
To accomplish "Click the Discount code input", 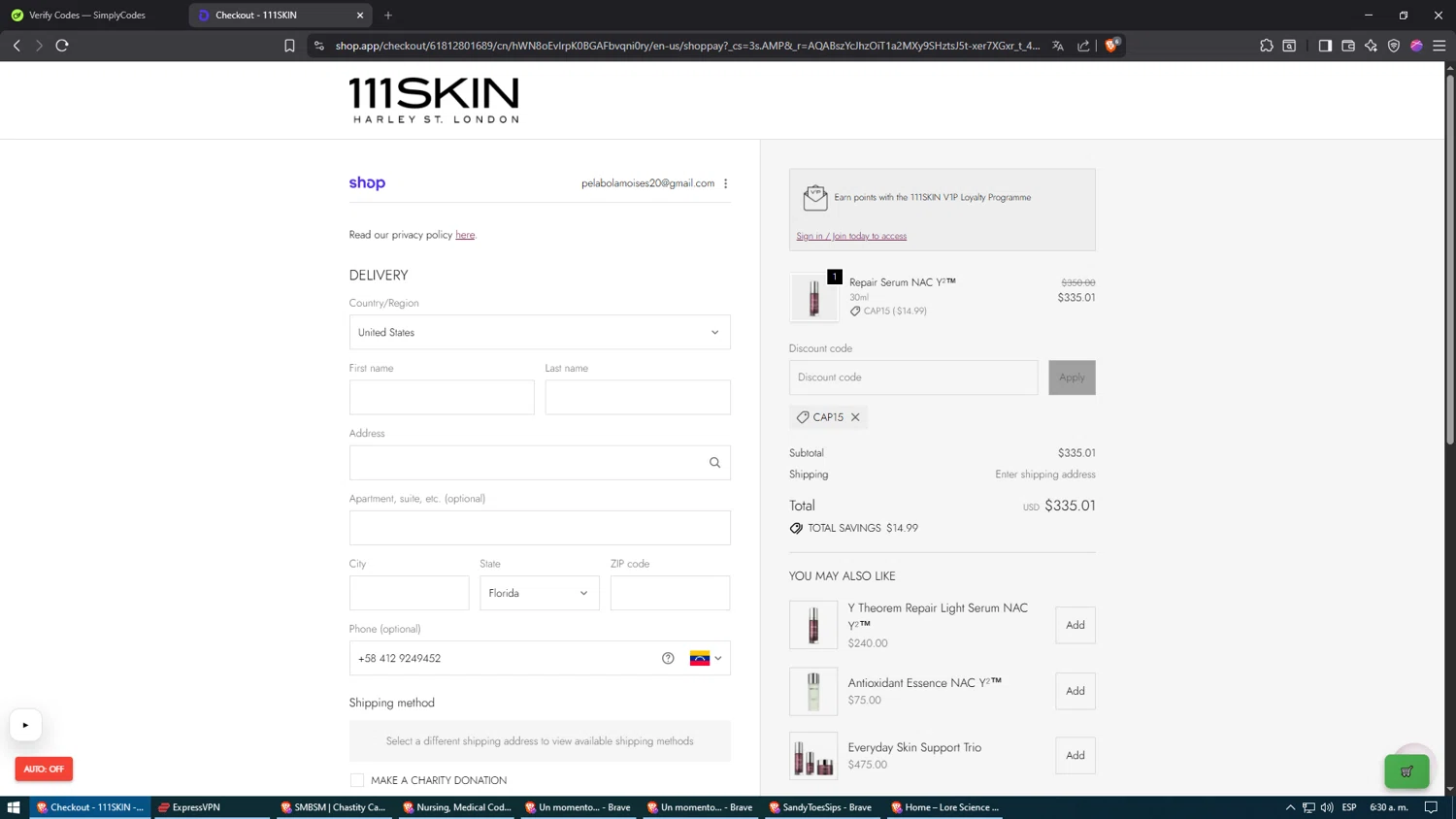I will (913, 377).
